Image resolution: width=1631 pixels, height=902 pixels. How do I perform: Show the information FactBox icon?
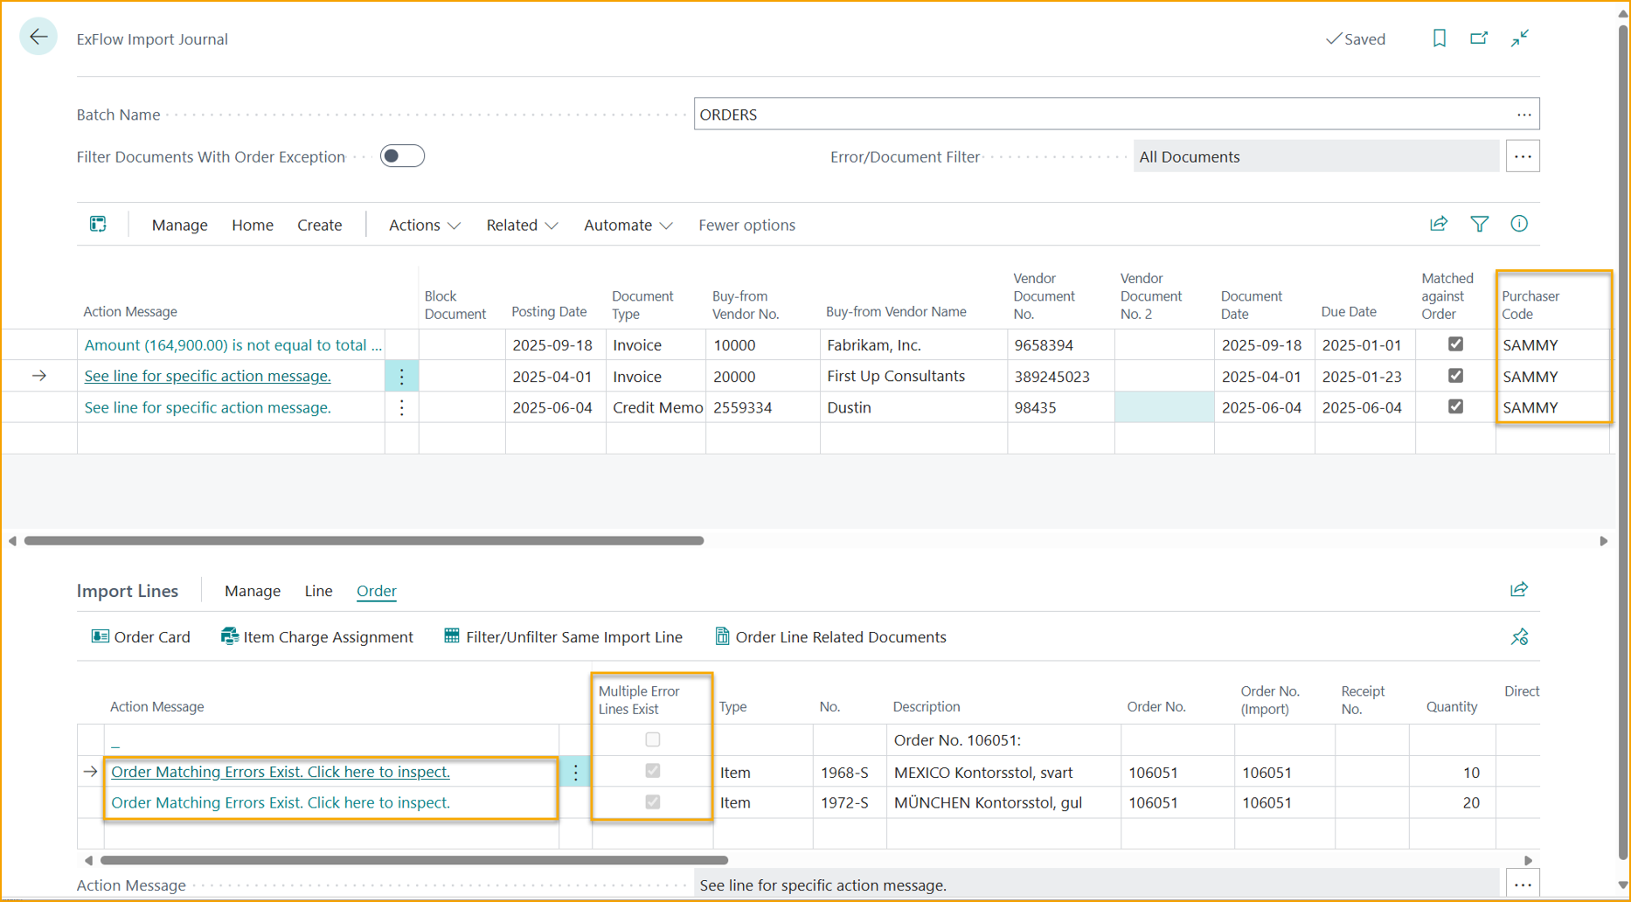coord(1519,225)
